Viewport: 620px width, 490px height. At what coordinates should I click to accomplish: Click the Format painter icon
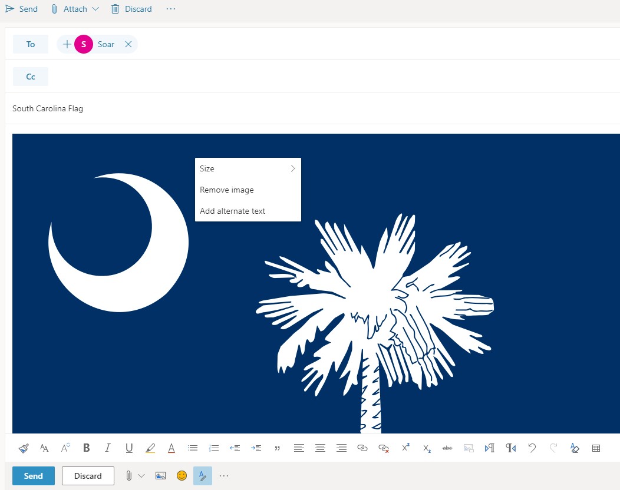pos(24,448)
